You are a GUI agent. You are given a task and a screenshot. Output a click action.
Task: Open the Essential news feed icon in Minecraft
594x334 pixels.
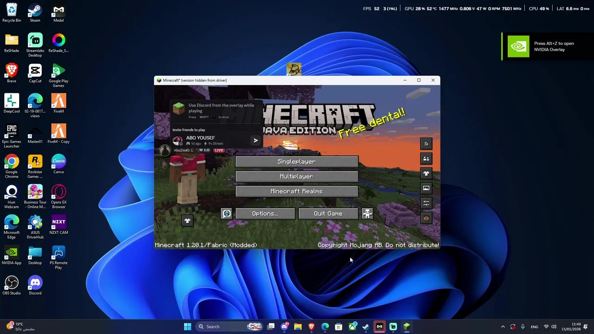tap(426, 144)
